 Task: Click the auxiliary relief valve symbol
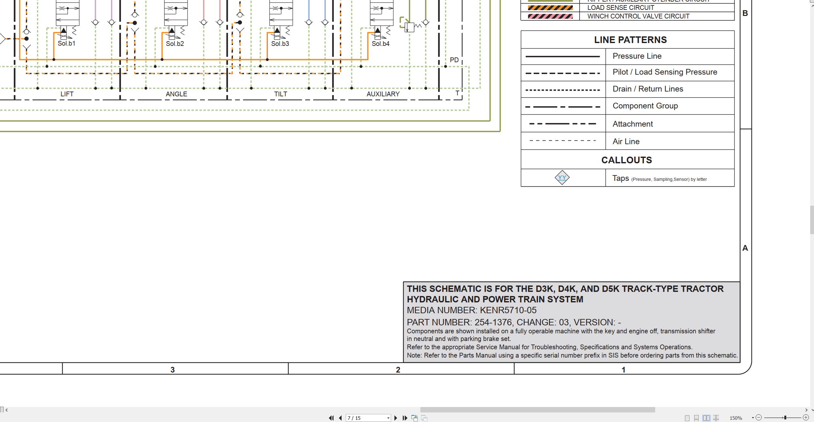coord(410,27)
